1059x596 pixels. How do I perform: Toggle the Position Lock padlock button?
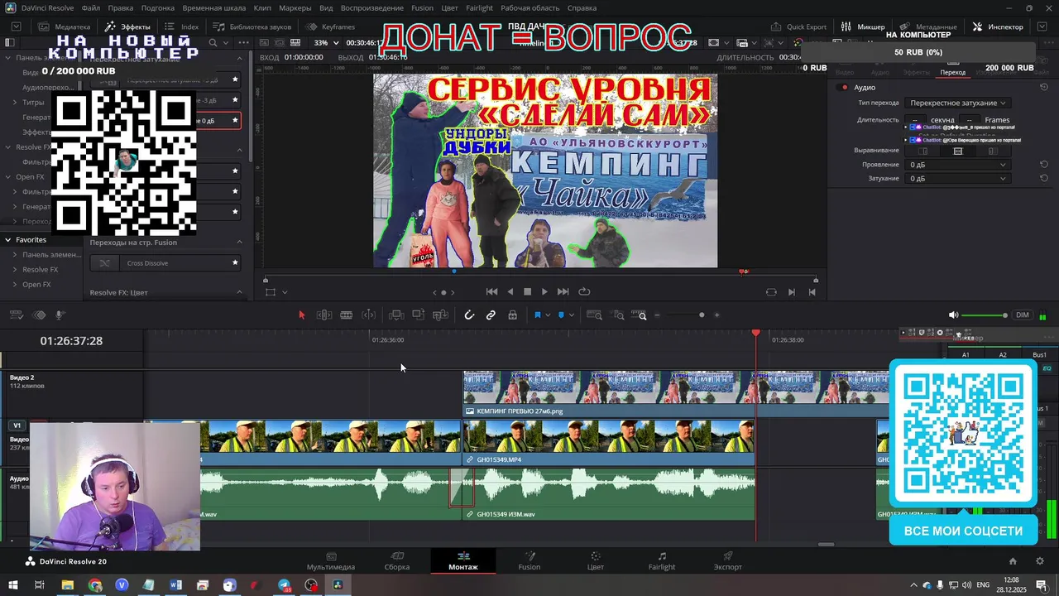click(x=513, y=315)
